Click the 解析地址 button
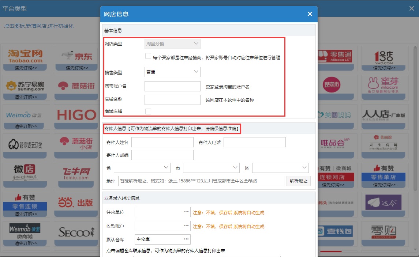 [299, 181]
